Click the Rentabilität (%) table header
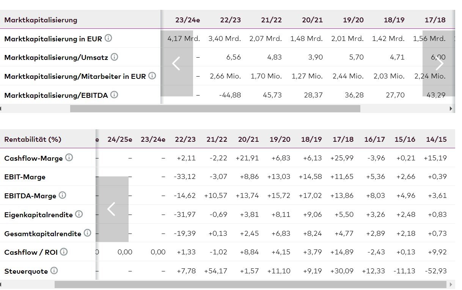The image size is (462, 290). 33,139
